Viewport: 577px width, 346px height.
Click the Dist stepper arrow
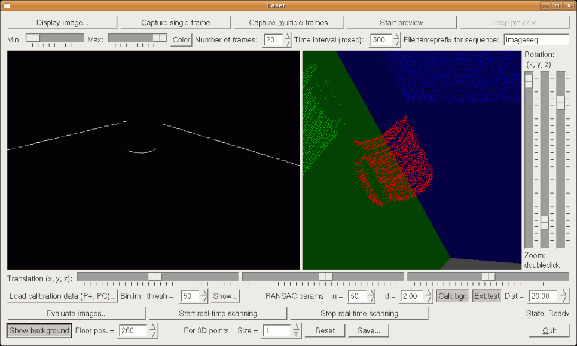(x=564, y=296)
